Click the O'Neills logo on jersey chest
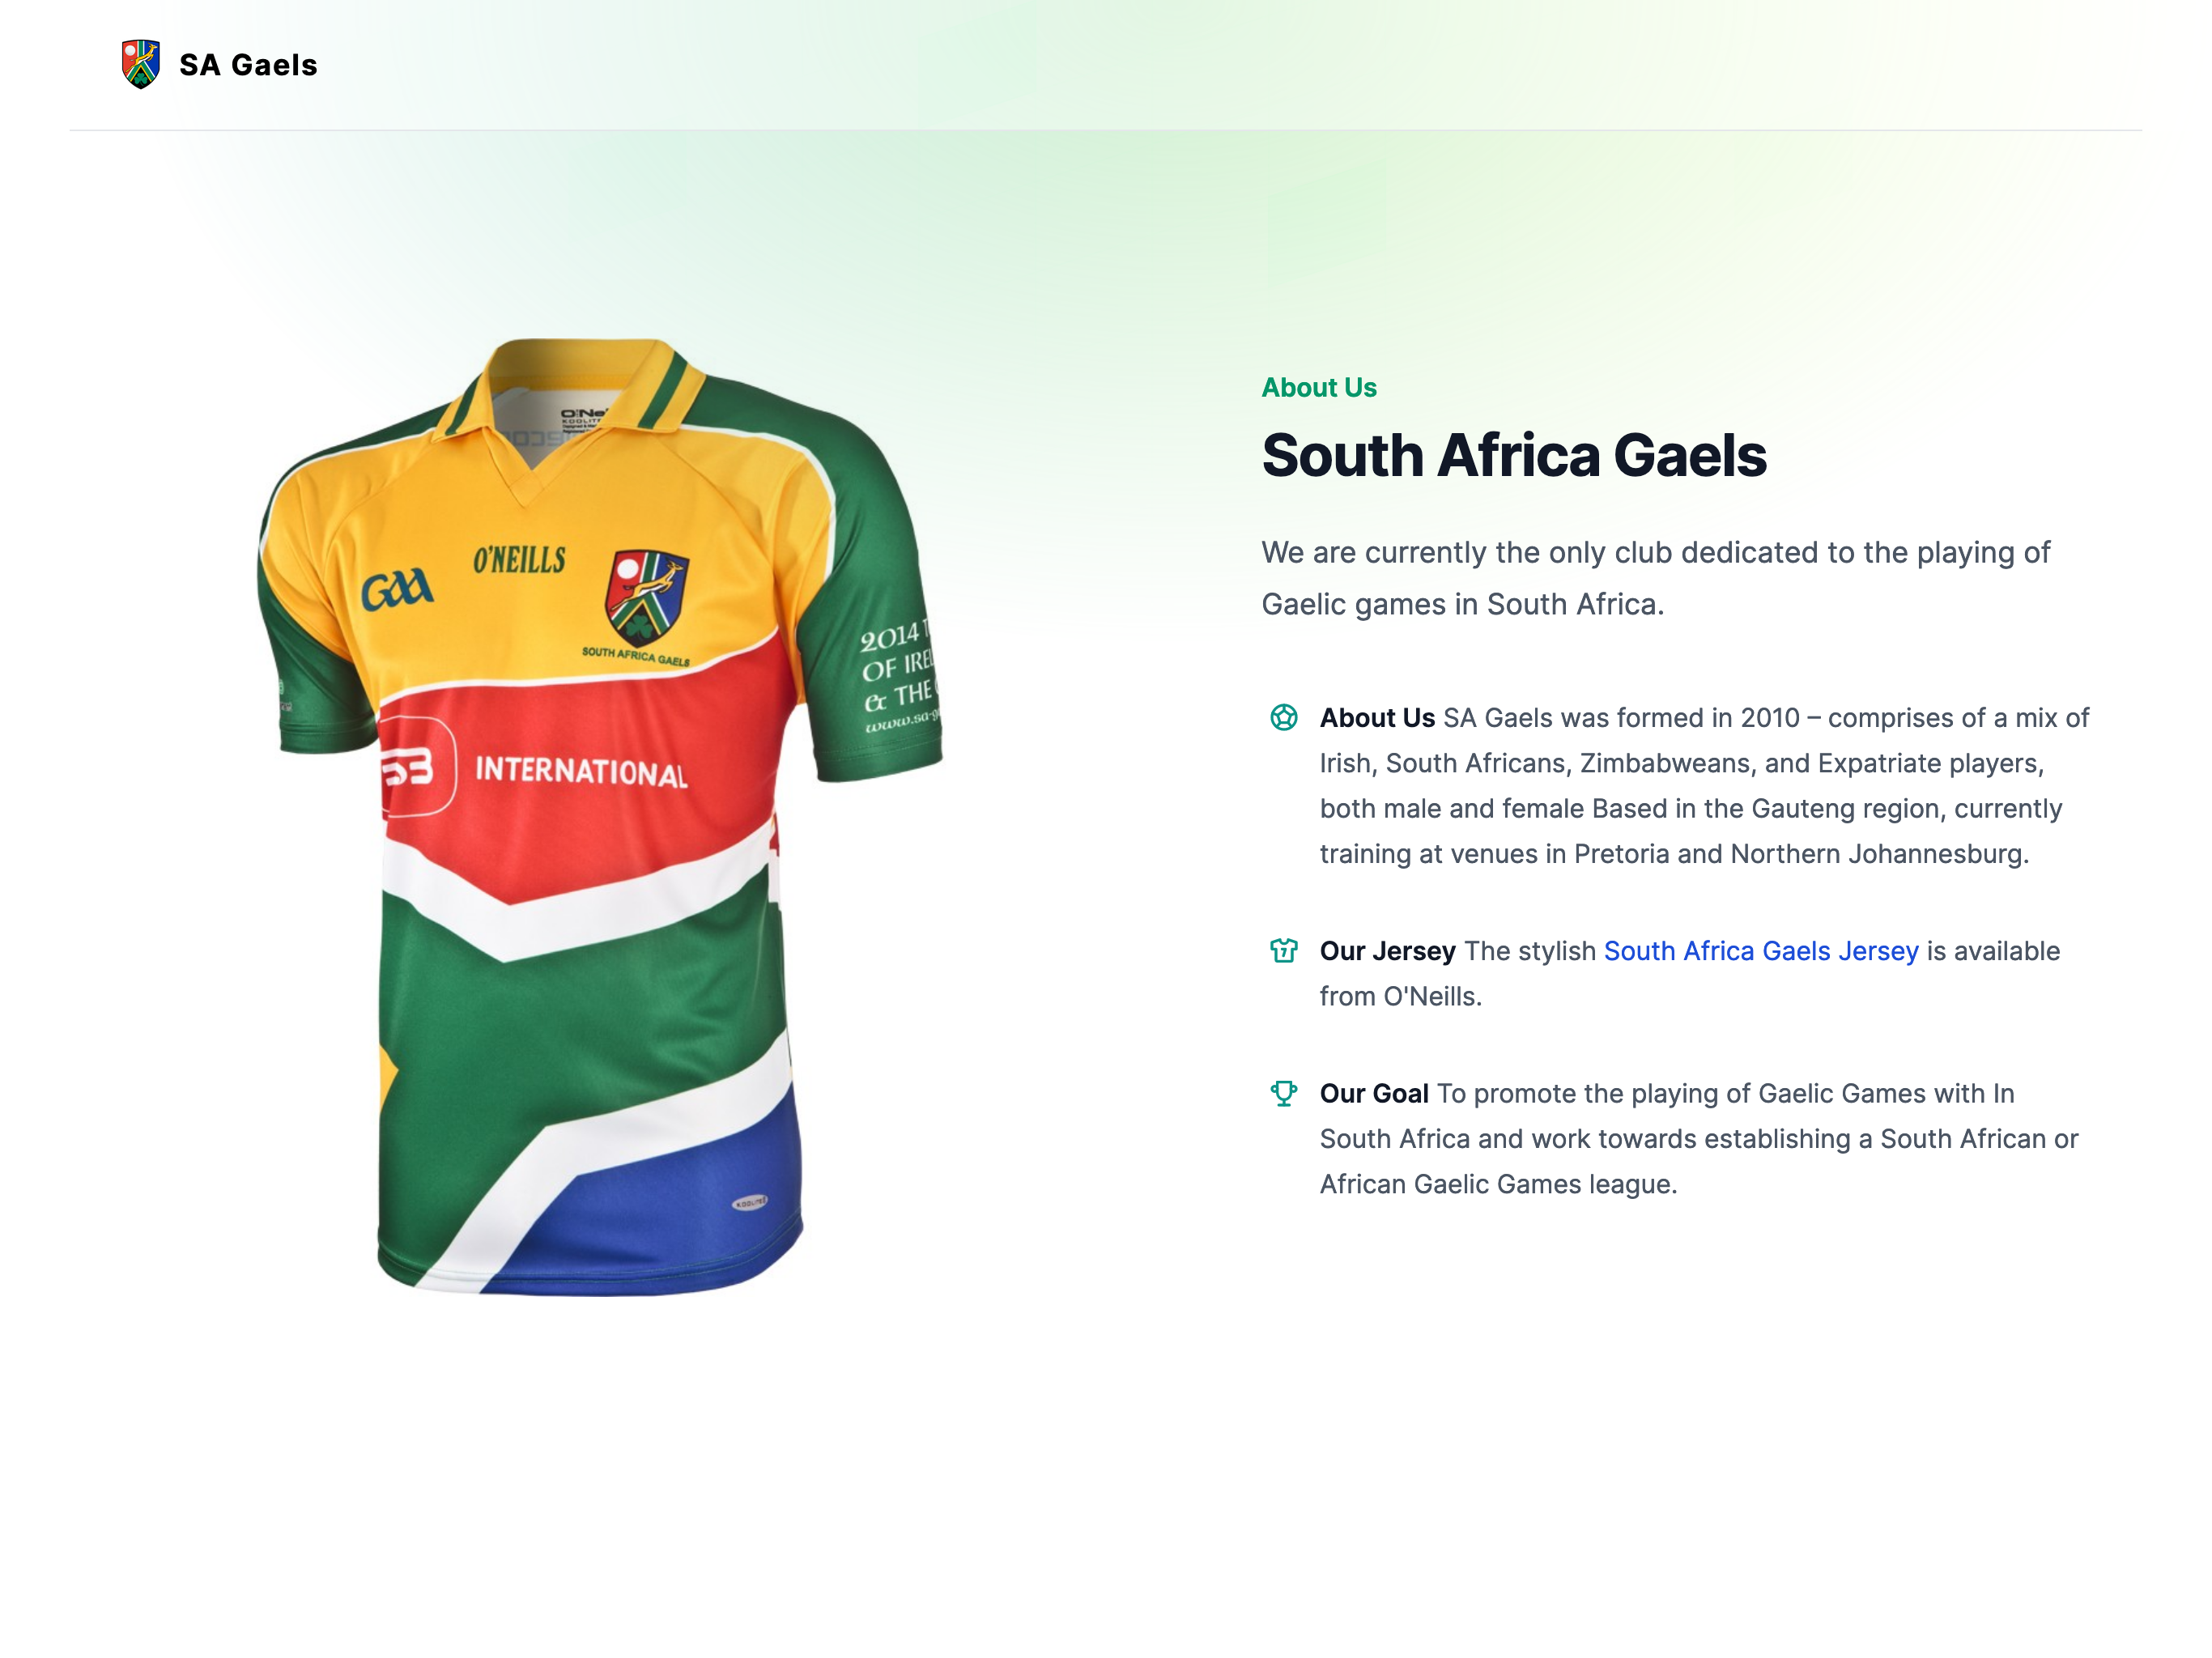The height and width of the screenshot is (1658, 2212). [x=519, y=560]
